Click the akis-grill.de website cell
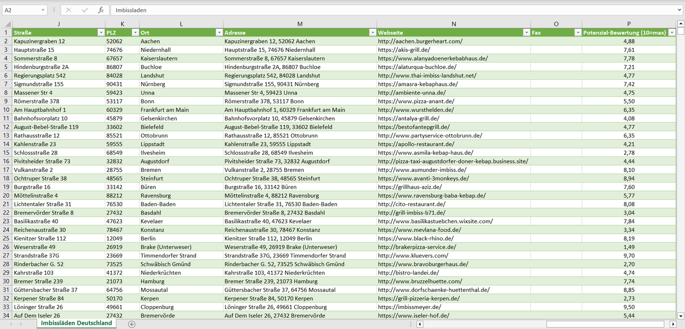The height and width of the screenshot is (329, 685). coord(404,50)
